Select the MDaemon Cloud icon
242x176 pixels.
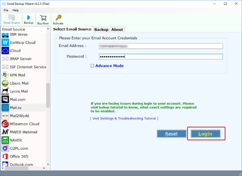coord(5,124)
